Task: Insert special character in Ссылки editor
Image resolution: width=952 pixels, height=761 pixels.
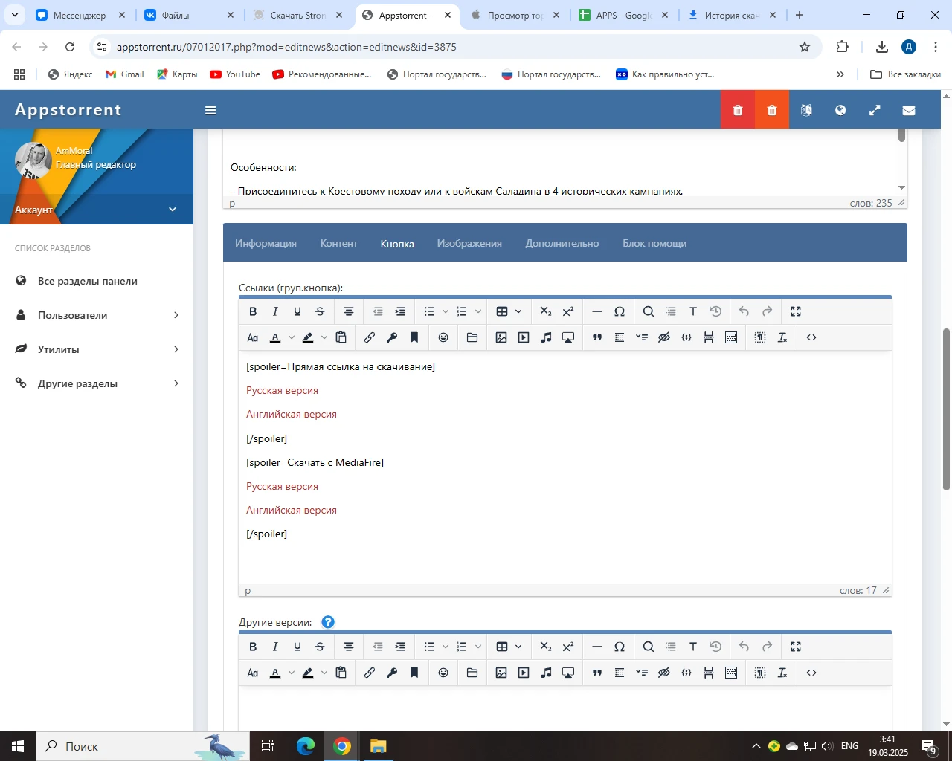Action: [x=620, y=311]
